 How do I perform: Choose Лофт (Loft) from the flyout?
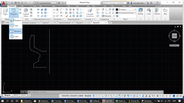tap(16, 26)
